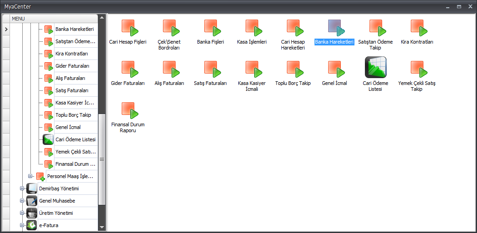Open Cari Ödeme Listesi chart icon in main panel
This screenshot has width=477, height=233.
(376, 67)
